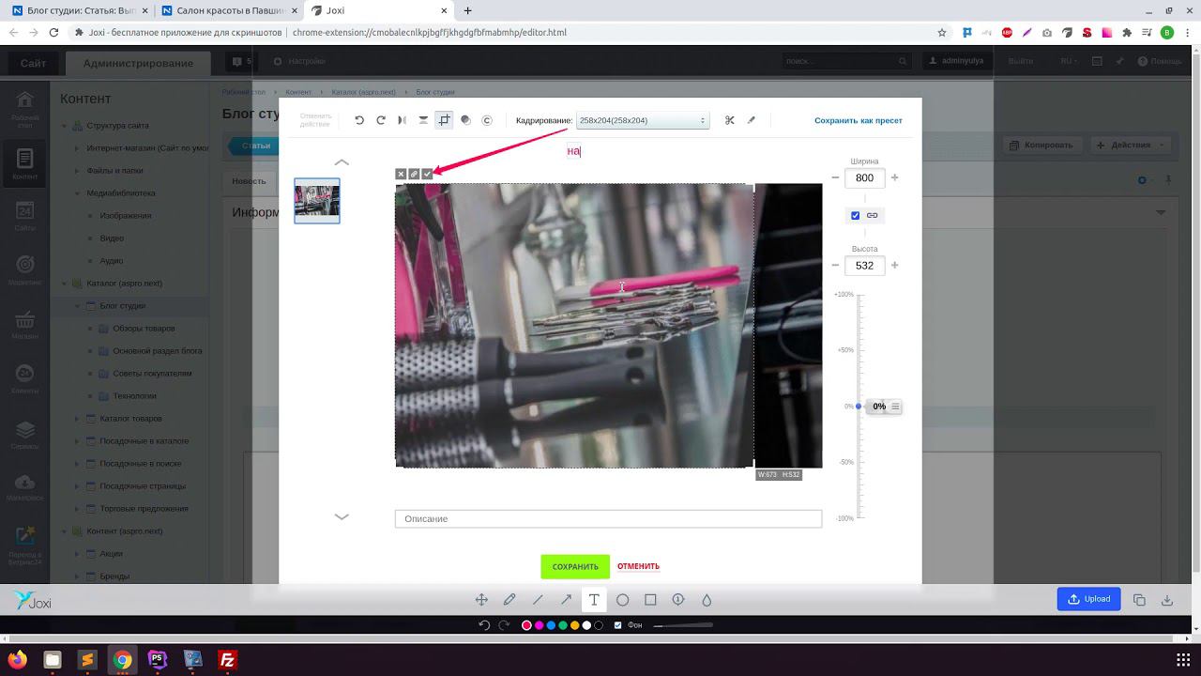Increase height with plus button
Viewport: 1201px width, 676px height.
894,266
